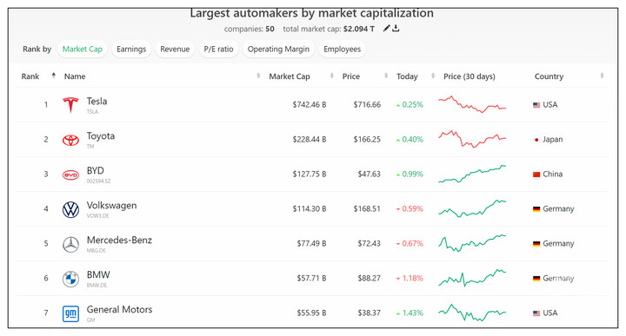The width and height of the screenshot is (626, 336).
Task: Choose Operating Margin ranking option
Action: tap(278, 49)
